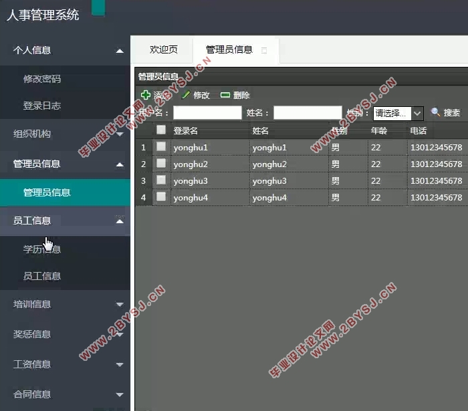Expand the 工资信息 sidebar section
The width and height of the screenshot is (468, 411).
[x=119, y=365]
